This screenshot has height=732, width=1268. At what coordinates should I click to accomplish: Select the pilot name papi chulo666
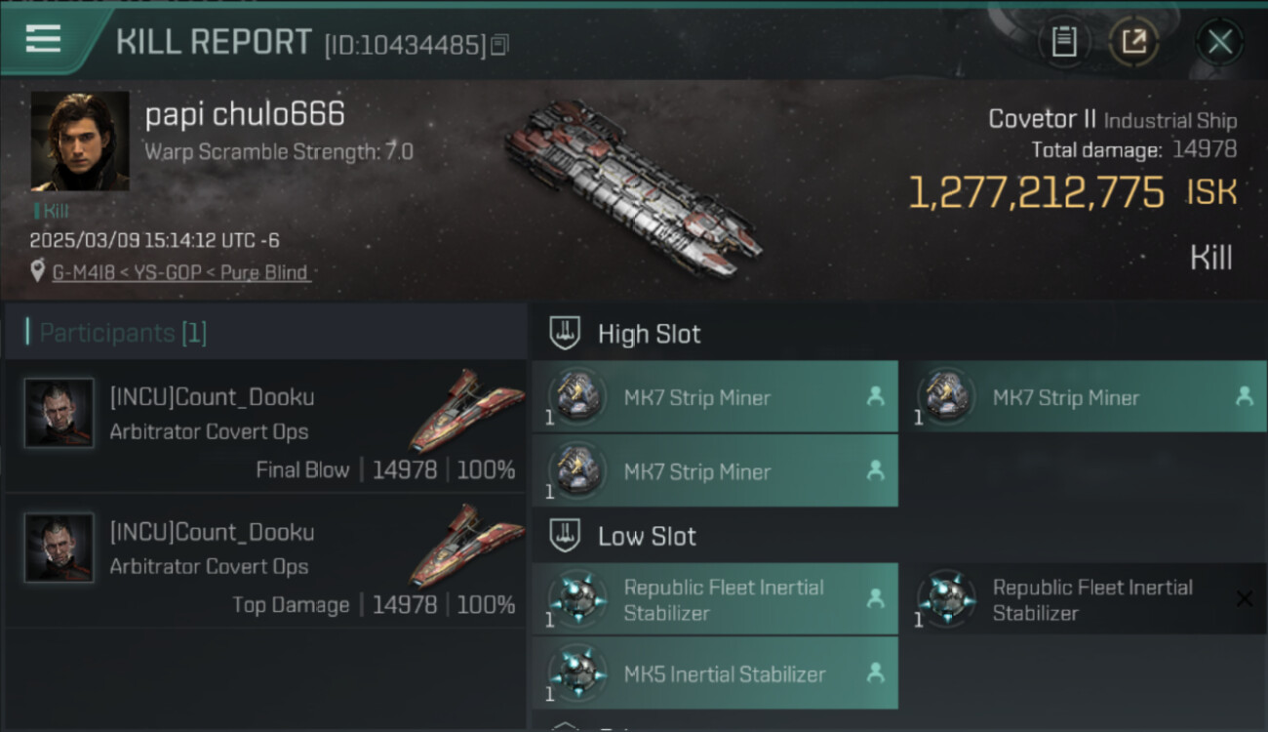click(245, 115)
